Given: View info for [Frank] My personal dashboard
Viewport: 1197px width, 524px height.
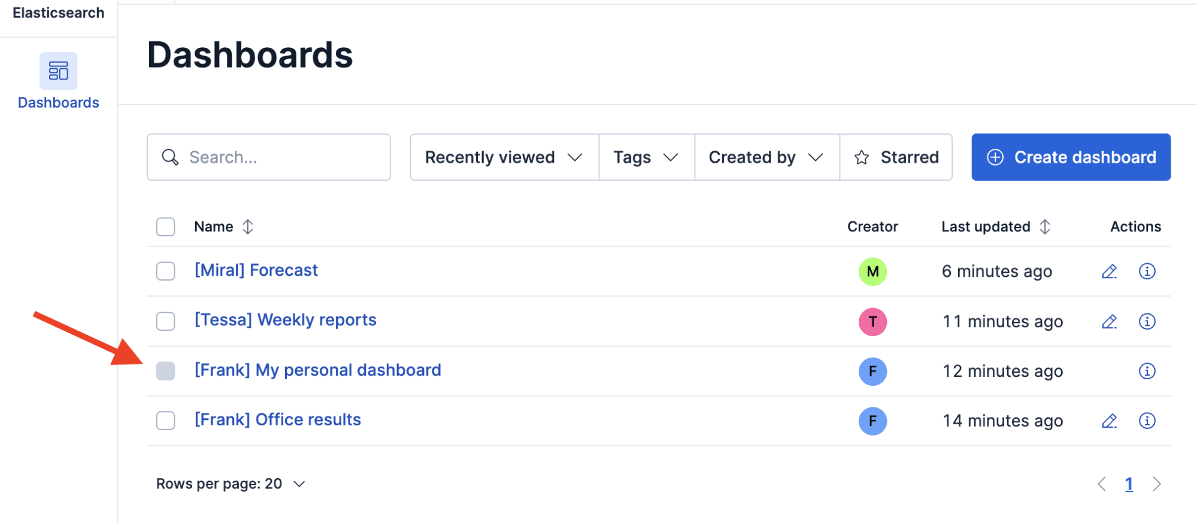Looking at the screenshot, I should click(x=1147, y=371).
